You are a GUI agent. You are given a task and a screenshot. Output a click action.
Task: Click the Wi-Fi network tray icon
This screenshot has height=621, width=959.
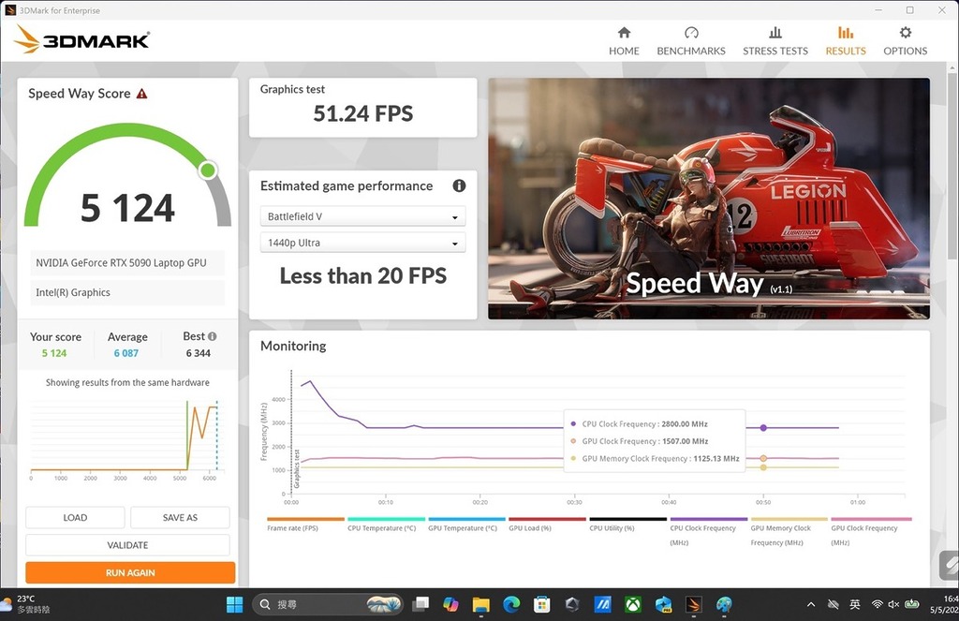[x=877, y=604]
